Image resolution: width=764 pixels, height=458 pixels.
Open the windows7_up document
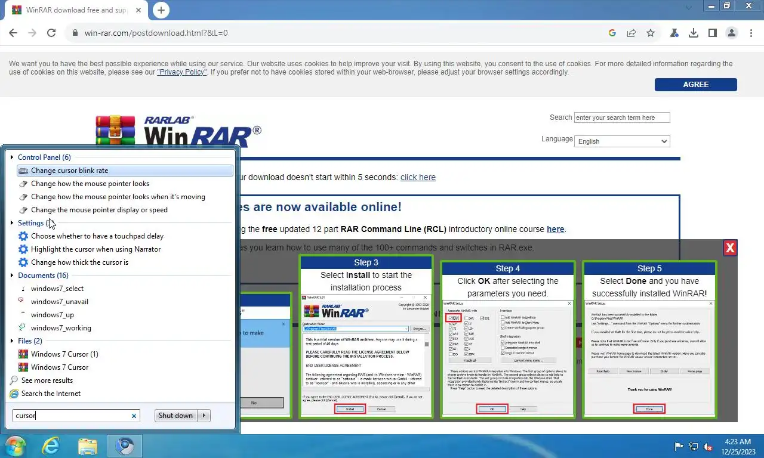coord(125,315)
